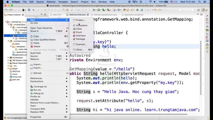Click the green Run As icon
Image resolution: width=213 pixels, height=120 pixels.
click(x=32, y=90)
